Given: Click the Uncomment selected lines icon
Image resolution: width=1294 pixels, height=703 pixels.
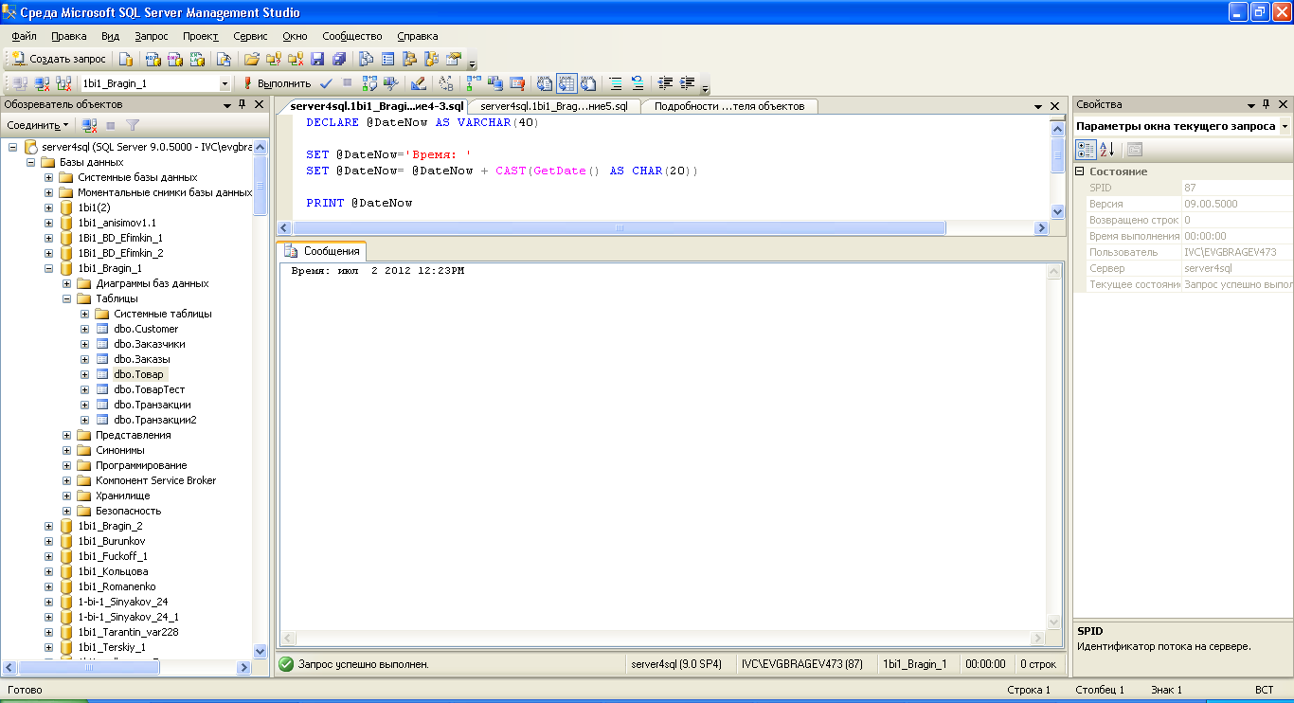Looking at the screenshot, I should tap(638, 83).
